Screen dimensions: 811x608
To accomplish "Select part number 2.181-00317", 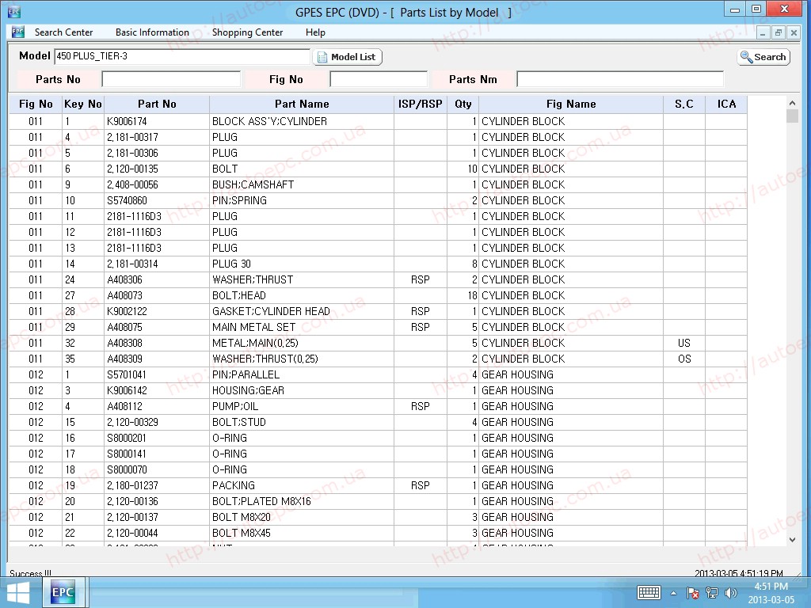I will [x=132, y=138].
